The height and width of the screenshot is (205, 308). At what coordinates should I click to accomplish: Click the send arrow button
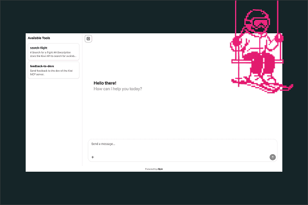(x=273, y=157)
